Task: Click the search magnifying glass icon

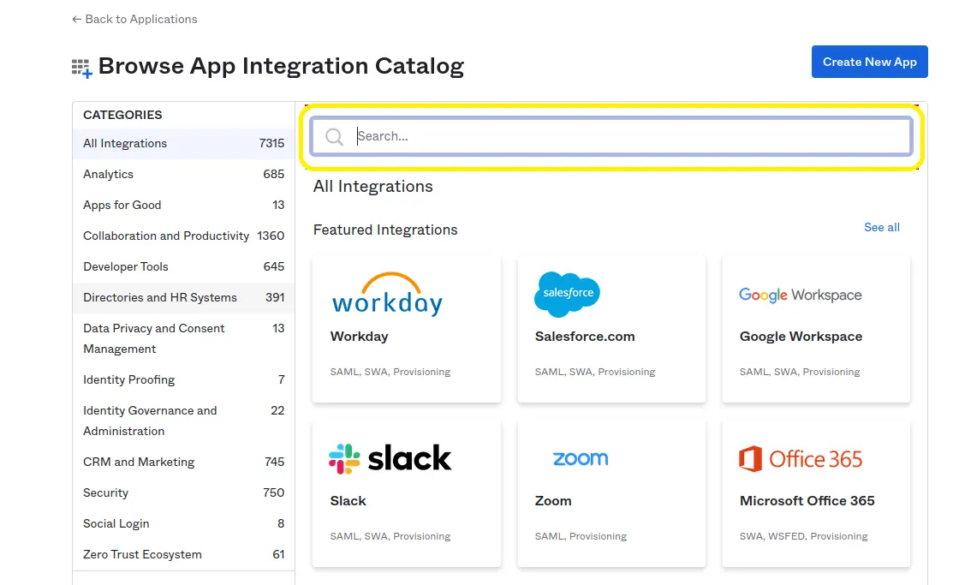Action: coord(335,137)
